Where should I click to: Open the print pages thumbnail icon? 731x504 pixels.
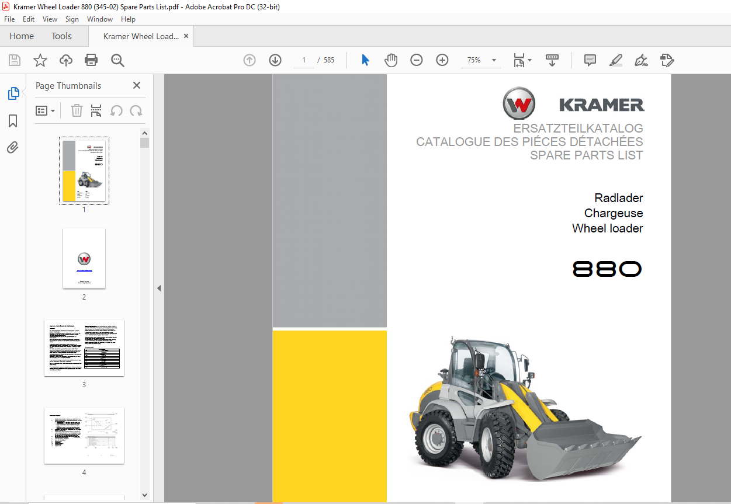click(x=96, y=110)
